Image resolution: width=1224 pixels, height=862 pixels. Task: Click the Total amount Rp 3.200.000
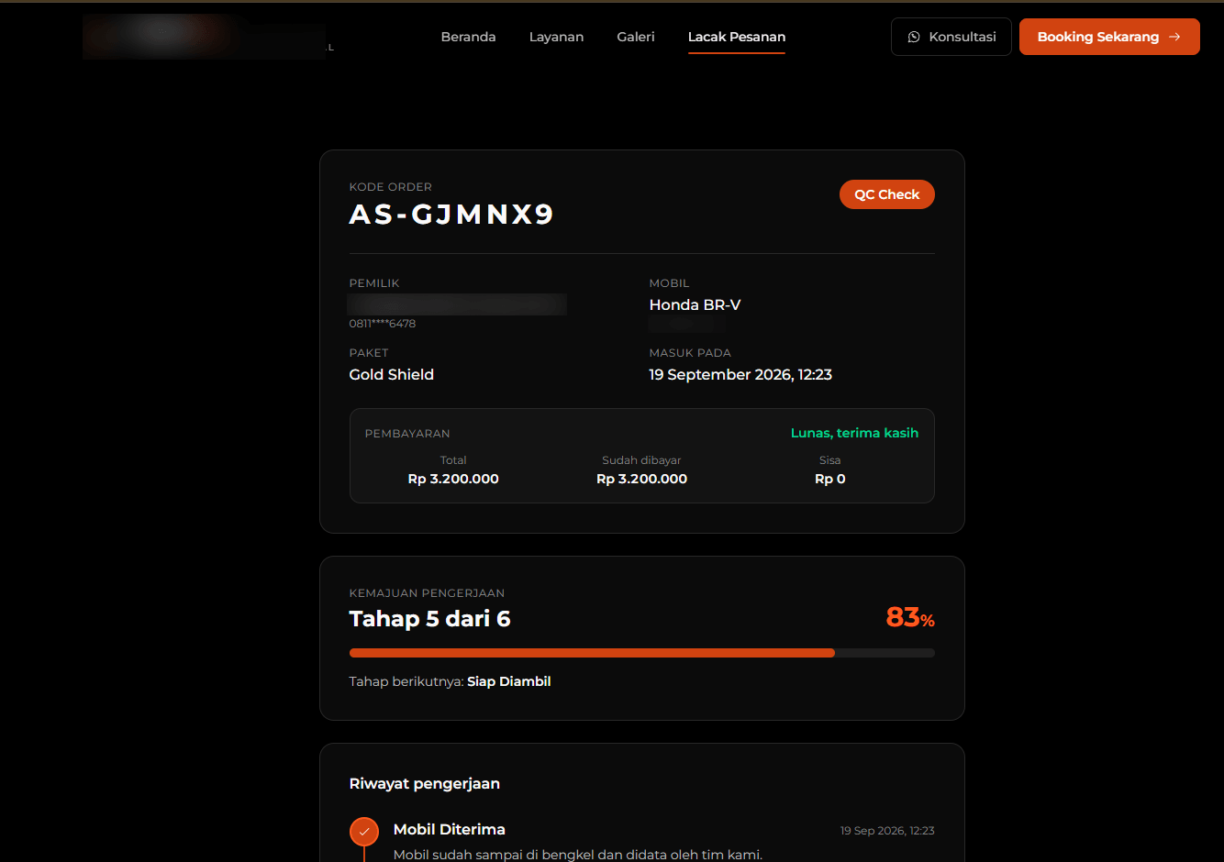coord(453,479)
